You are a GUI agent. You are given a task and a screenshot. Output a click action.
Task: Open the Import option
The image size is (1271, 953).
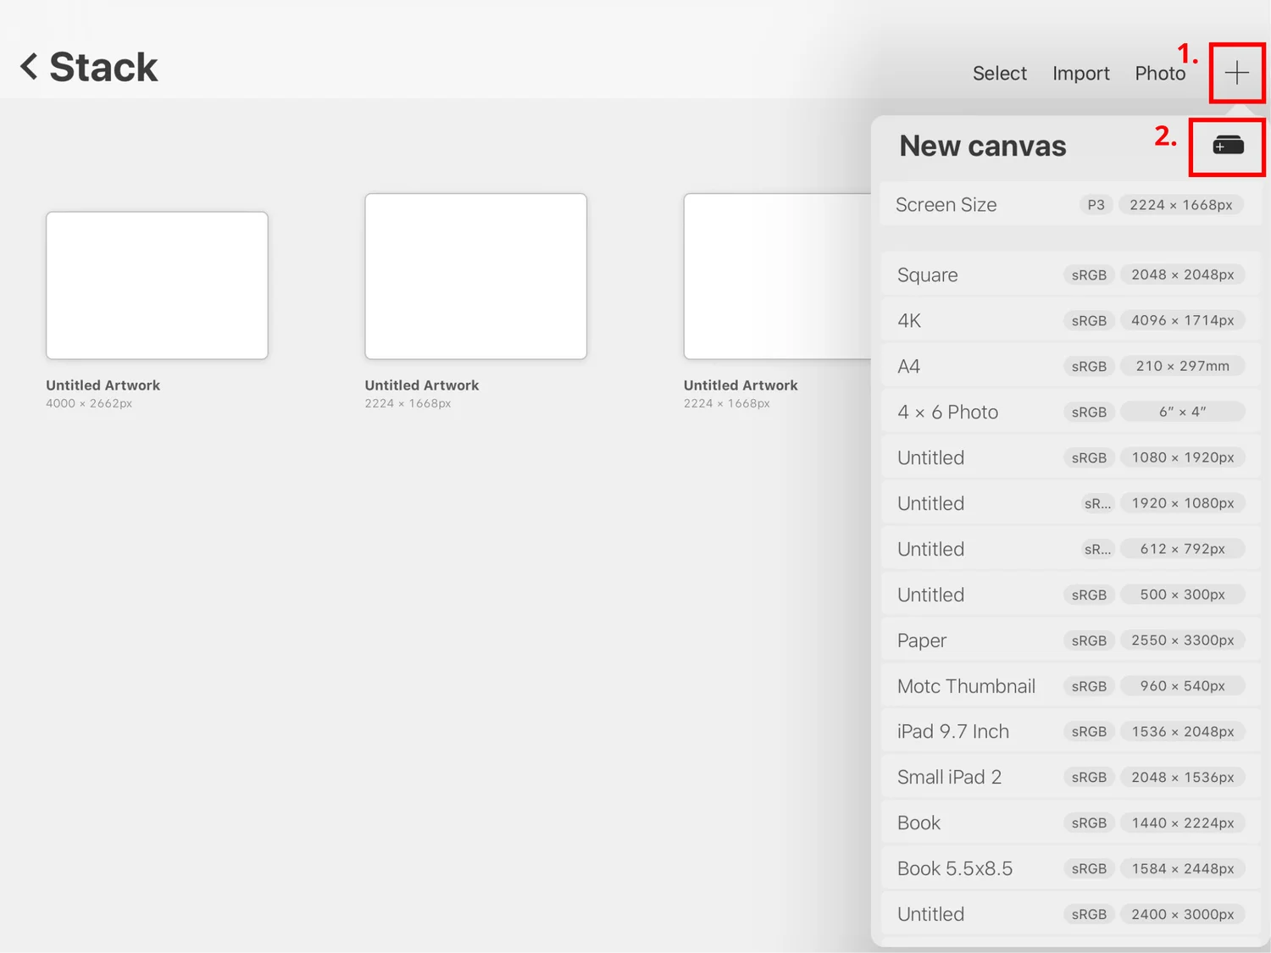1081,73
